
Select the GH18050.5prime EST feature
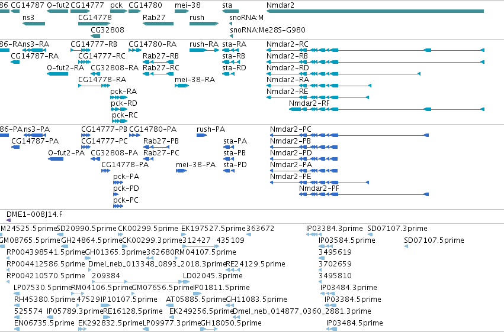(209, 329)
